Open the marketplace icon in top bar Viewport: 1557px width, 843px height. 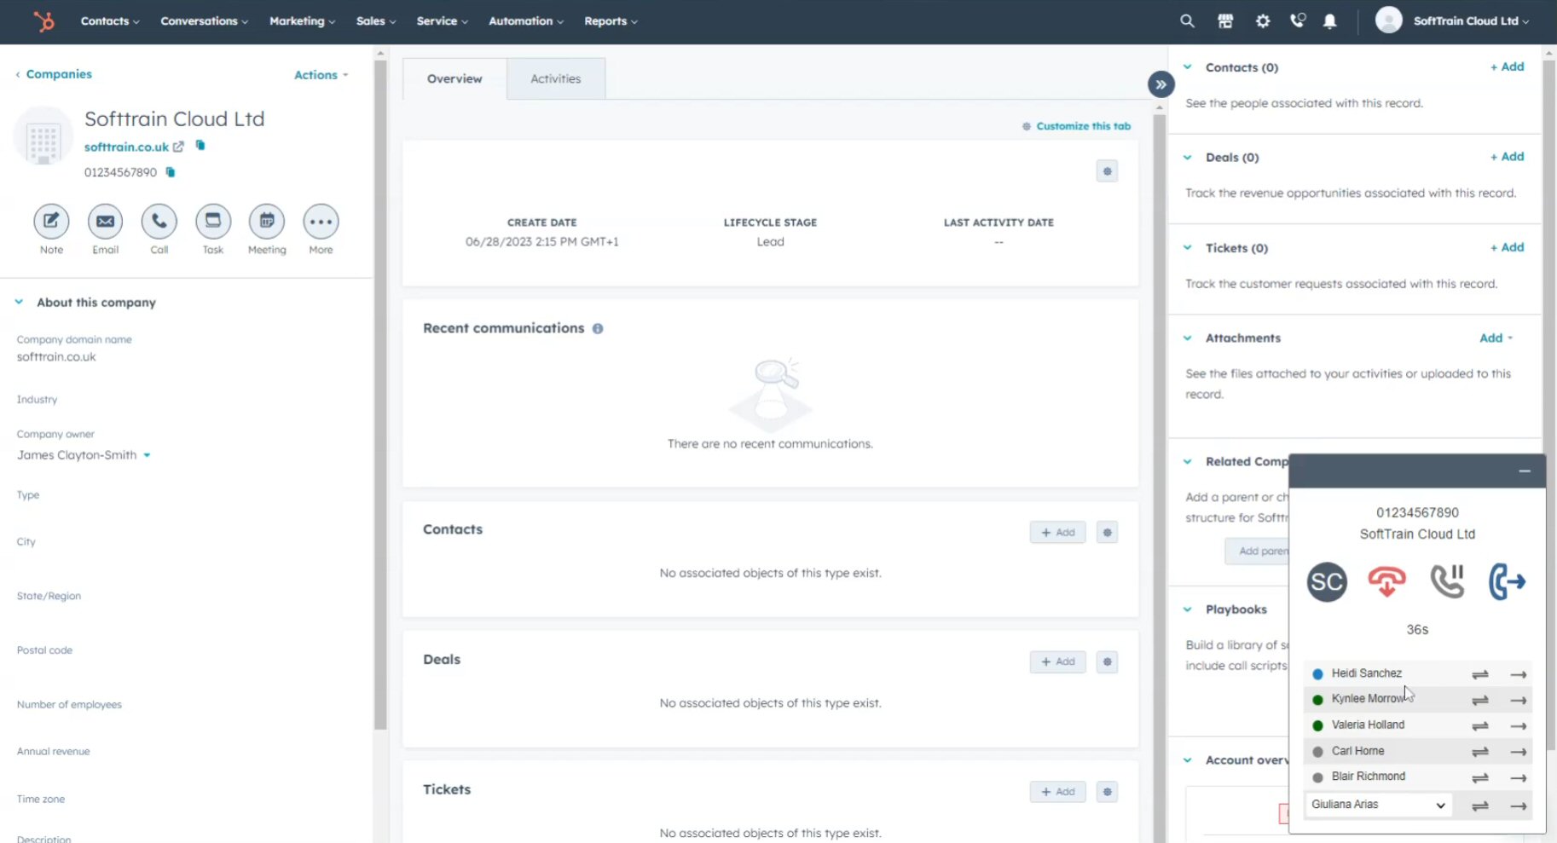(x=1225, y=20)
